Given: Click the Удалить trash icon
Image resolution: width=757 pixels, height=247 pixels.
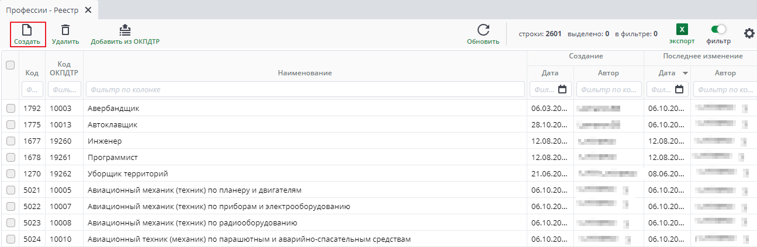Looking at the screenshot, I should pos(65,30).
